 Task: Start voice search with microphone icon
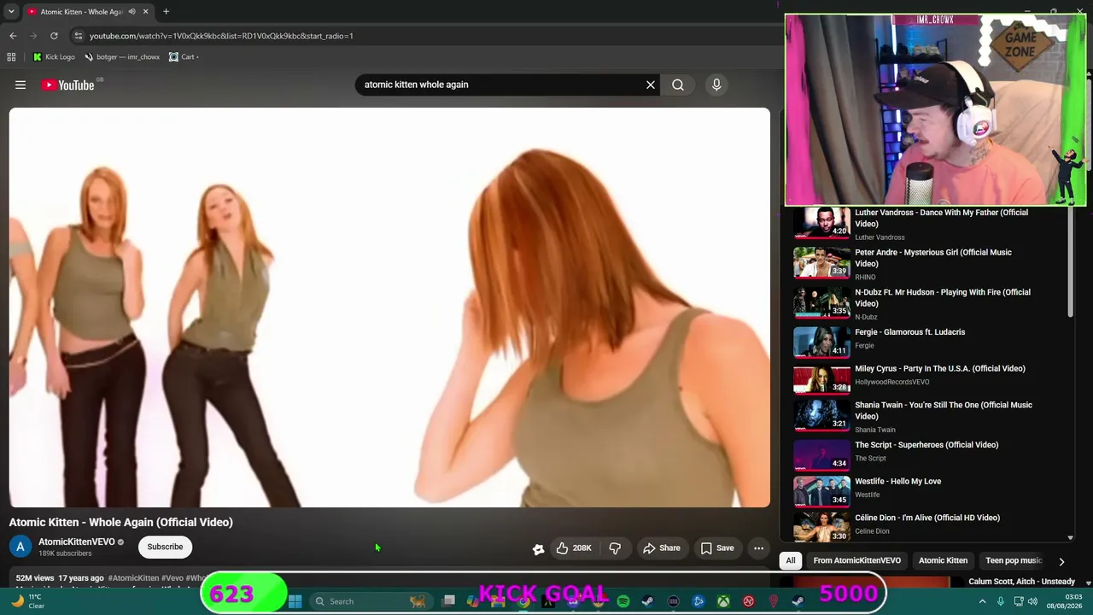[716, 85]
